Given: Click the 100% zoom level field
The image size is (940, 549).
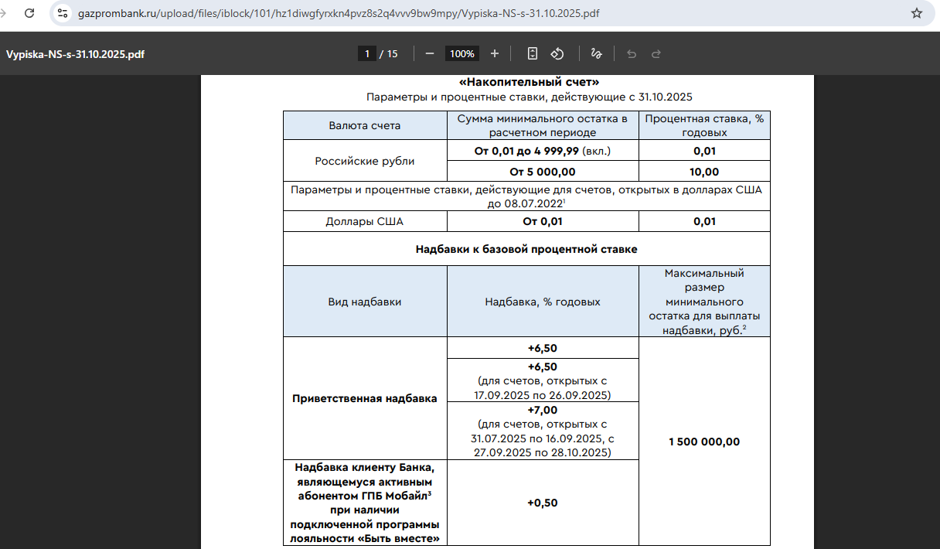Looking at the screenshot, I should pos(462,53).
